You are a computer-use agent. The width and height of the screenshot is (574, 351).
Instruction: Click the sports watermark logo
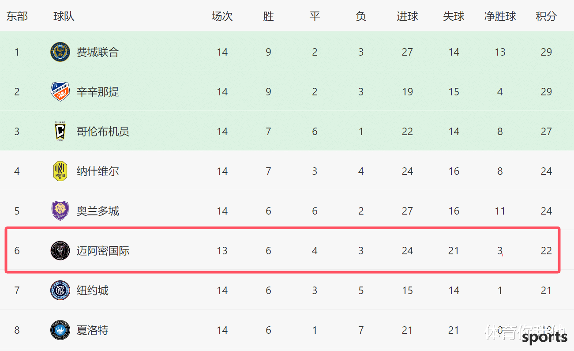(544, 338)
